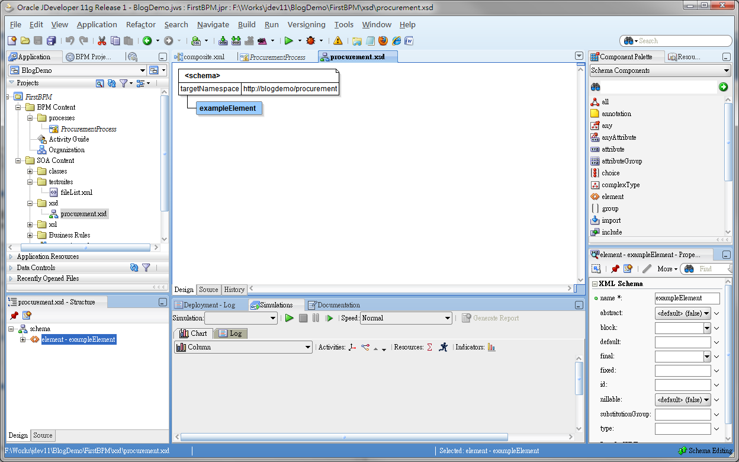This screenshot has height=462, width=739.
Task: Click the Internet Explorer toolbar icon
Action: click(x=396, y=41)
